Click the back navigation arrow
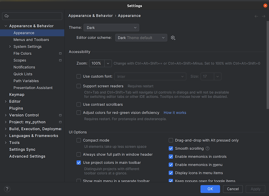269x196 pixels. click(x=256, y=16)
